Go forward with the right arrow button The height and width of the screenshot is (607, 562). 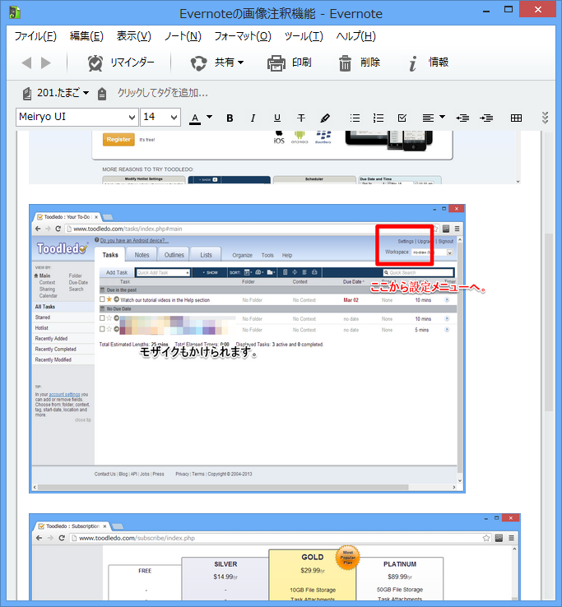46,63
